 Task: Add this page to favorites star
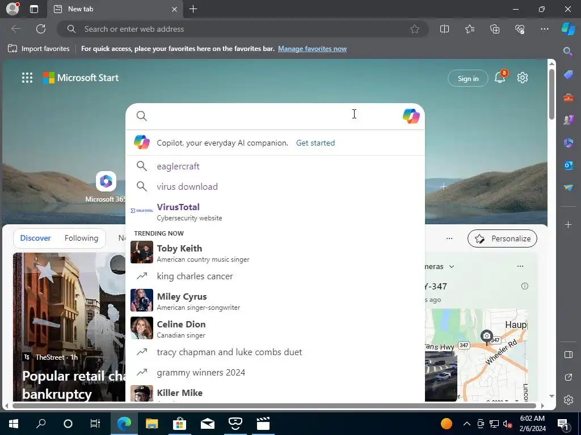(415, 29)
